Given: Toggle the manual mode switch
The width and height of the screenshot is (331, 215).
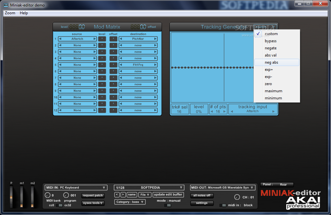Looking at the screenshot, I should click(168, 205).
